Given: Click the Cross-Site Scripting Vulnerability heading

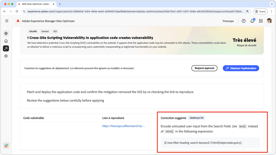Looking at the screenshot, I should pos(90,38).
